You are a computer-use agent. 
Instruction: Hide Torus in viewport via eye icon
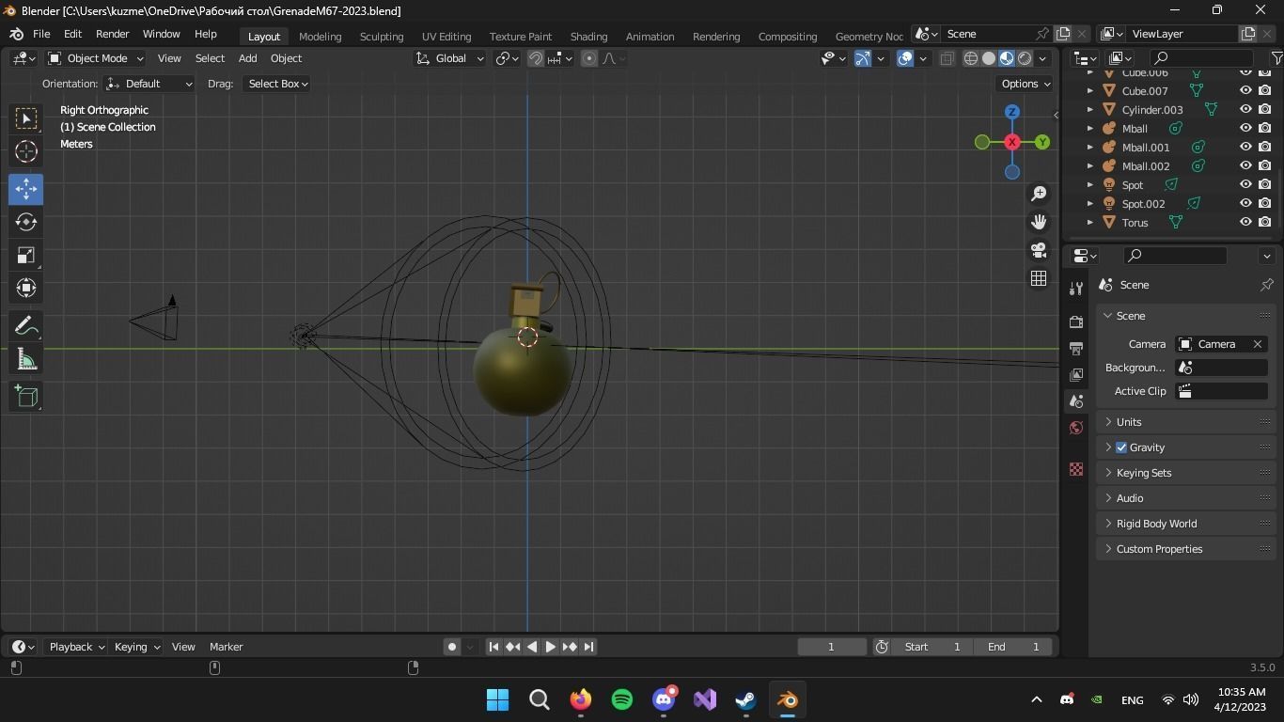tap(1245, 223)
